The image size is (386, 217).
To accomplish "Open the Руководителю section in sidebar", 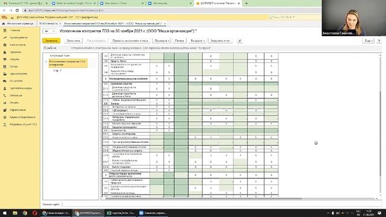I will (19, 37).
